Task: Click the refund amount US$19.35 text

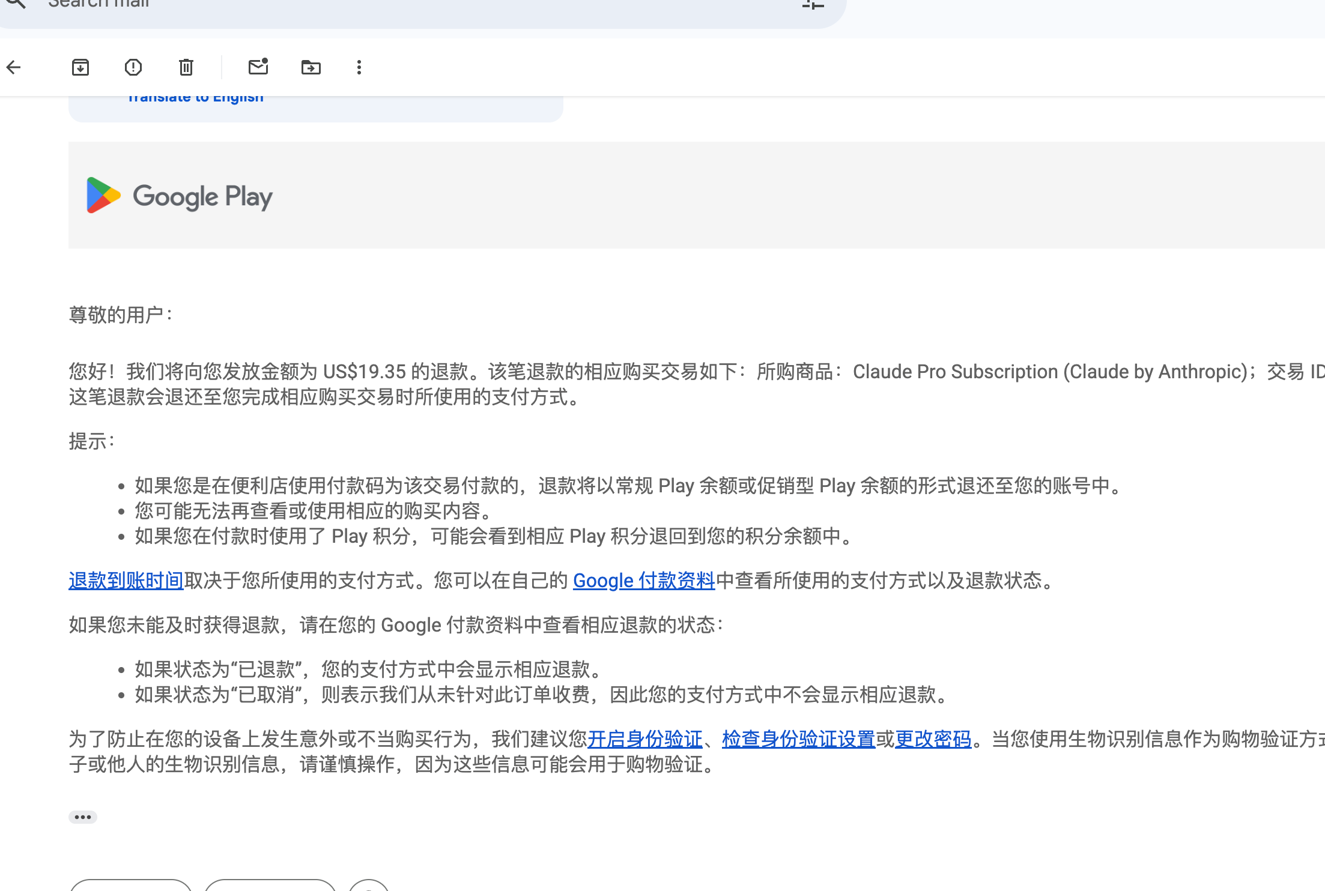Action: pos(365,372)
